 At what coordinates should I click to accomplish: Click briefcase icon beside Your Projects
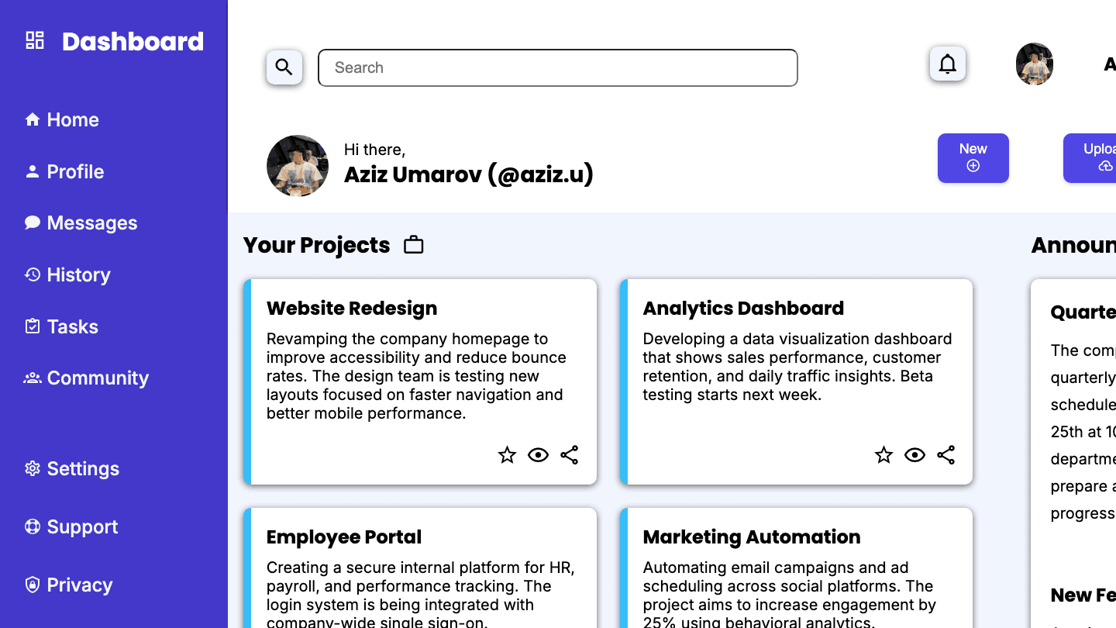[x=414, y=245]
